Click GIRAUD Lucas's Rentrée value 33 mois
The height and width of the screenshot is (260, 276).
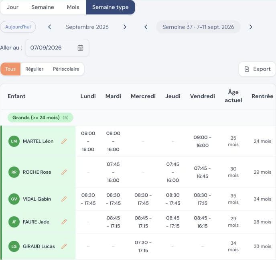(262, 246)
